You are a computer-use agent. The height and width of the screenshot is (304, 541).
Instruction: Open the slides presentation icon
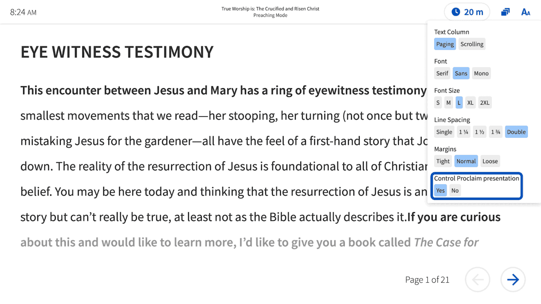tap(505, 12)
